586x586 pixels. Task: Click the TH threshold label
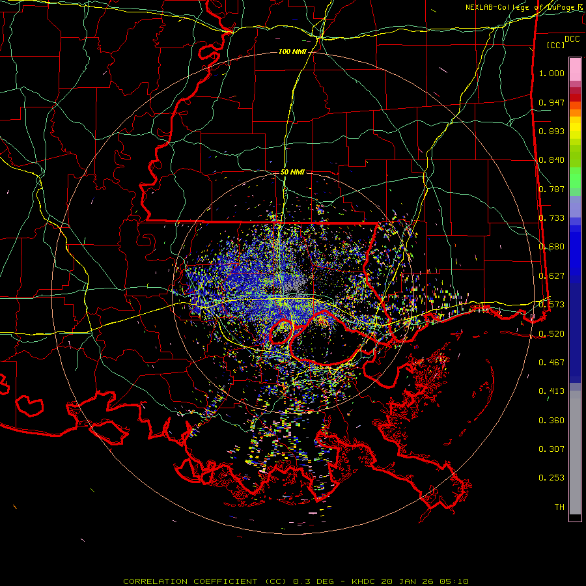pos(559,507)
